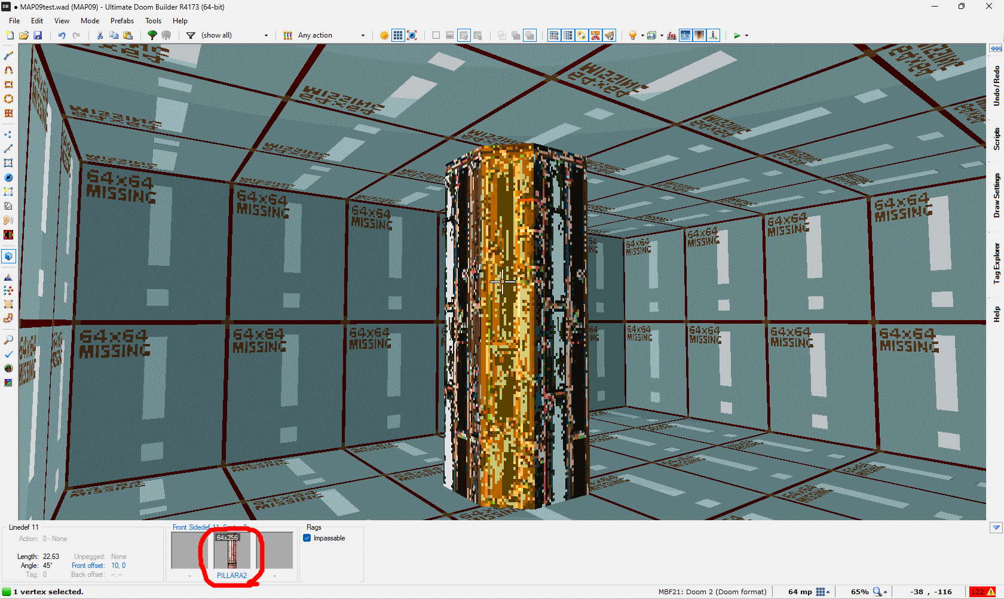Click the Length value 22.63
The width and height of the screenshot is (1004, 599).
(51, 557)
